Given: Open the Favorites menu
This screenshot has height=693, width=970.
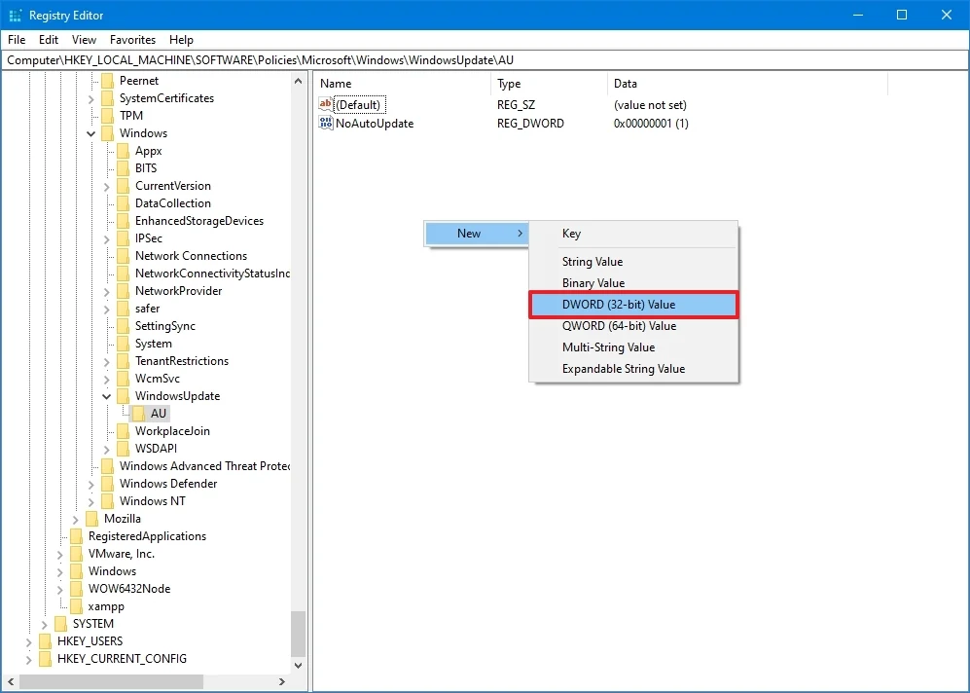Looking at the screenshot, I should [132, 40].
